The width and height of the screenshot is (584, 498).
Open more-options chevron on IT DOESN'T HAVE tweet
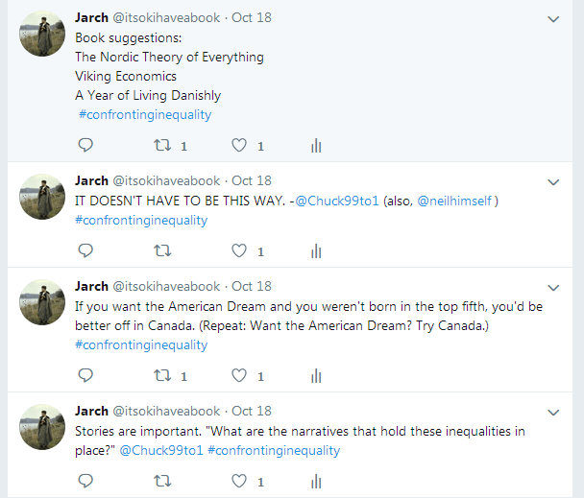pyautogui.click(x=553, y=182)
